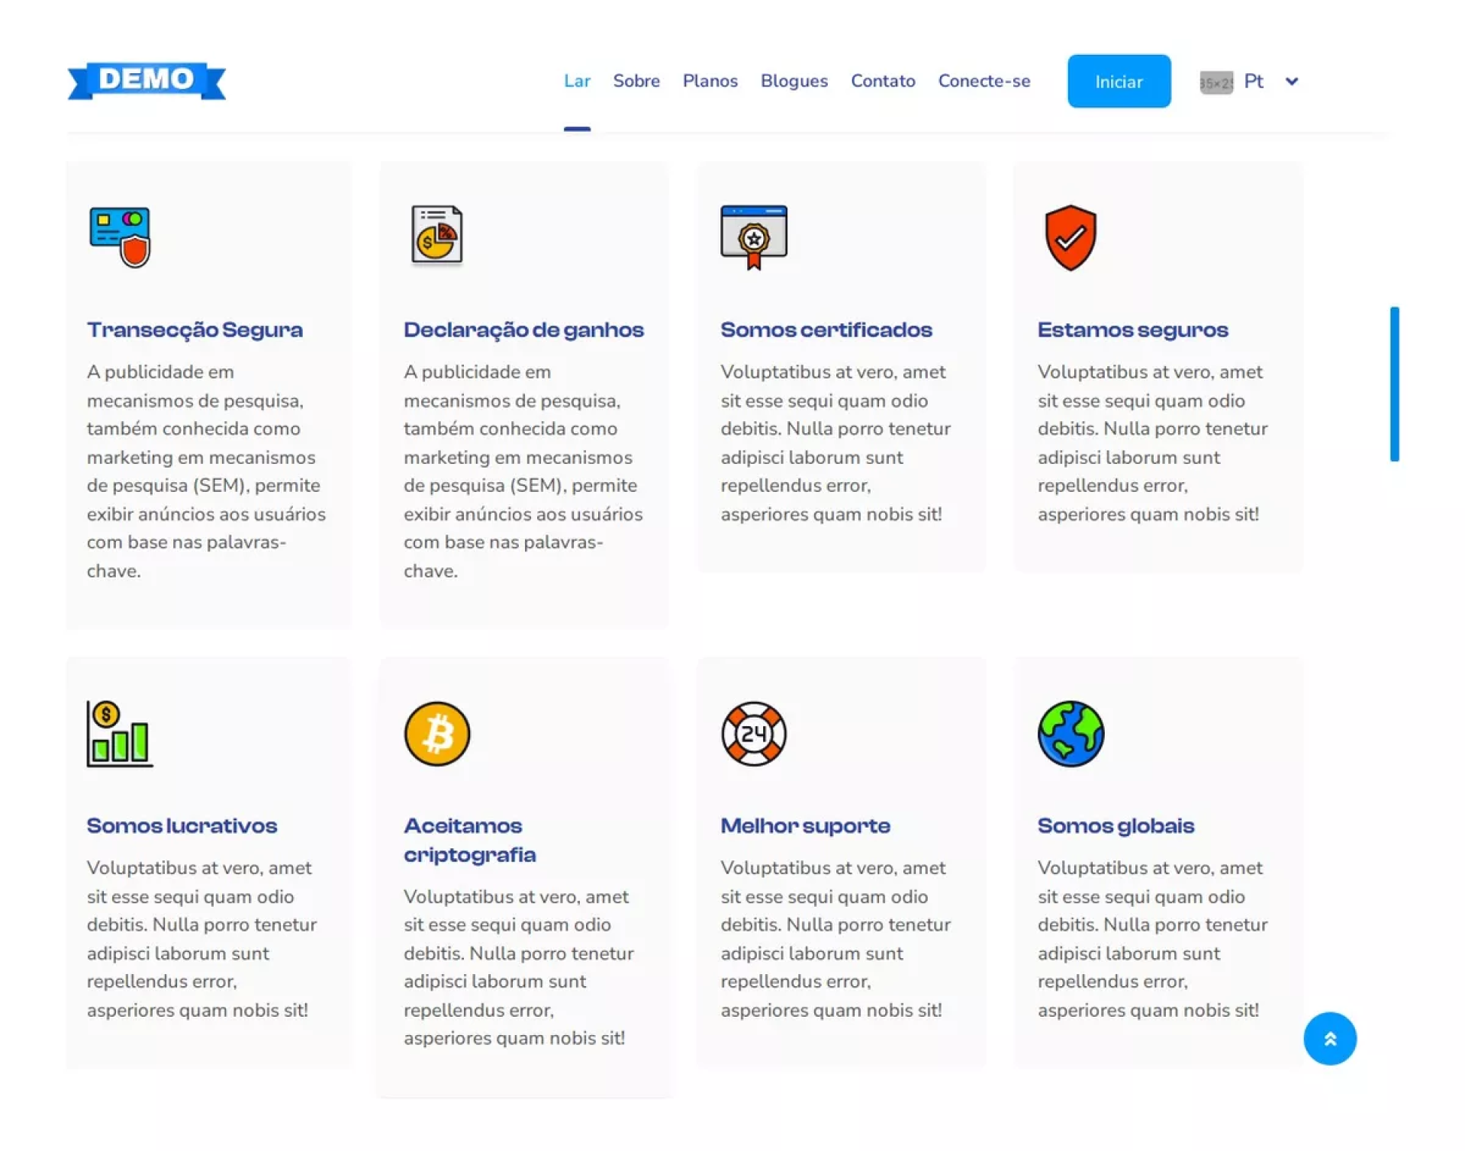Open the Planos menu item
The height and width of the screenshot is (1151, 1465).
coord(710,81)
